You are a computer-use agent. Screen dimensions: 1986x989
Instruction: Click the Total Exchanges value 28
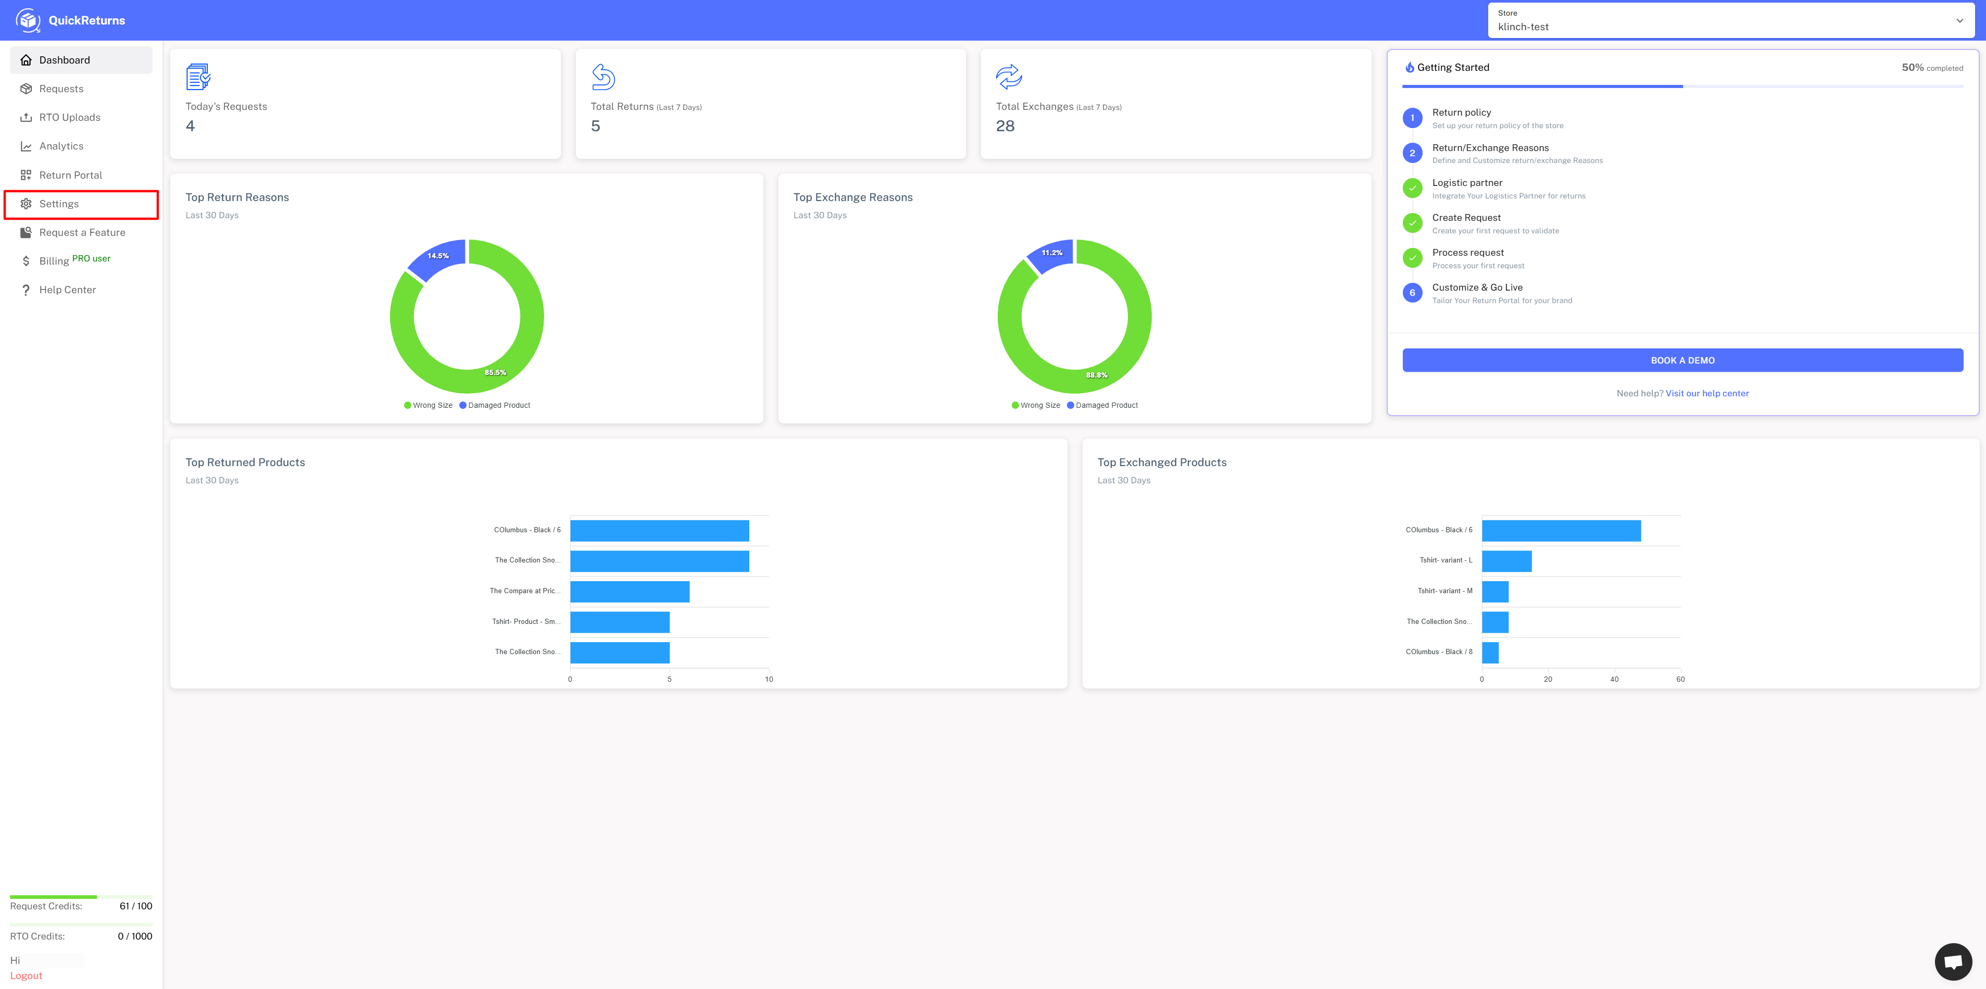[1005, 127]
